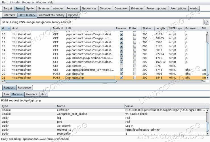Toggle Edited checkbox for request 19

pos(135,70)
